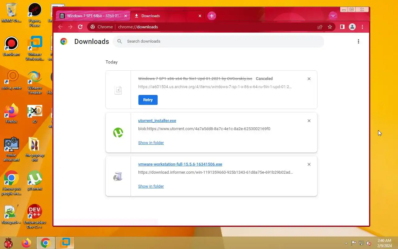
Task: Open Winaero Tweaker desktop shortcut
Action: [x=35, y=82]
